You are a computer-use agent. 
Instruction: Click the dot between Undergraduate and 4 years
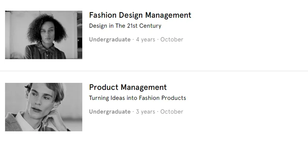pyautogui.click(x=133, y=39)
